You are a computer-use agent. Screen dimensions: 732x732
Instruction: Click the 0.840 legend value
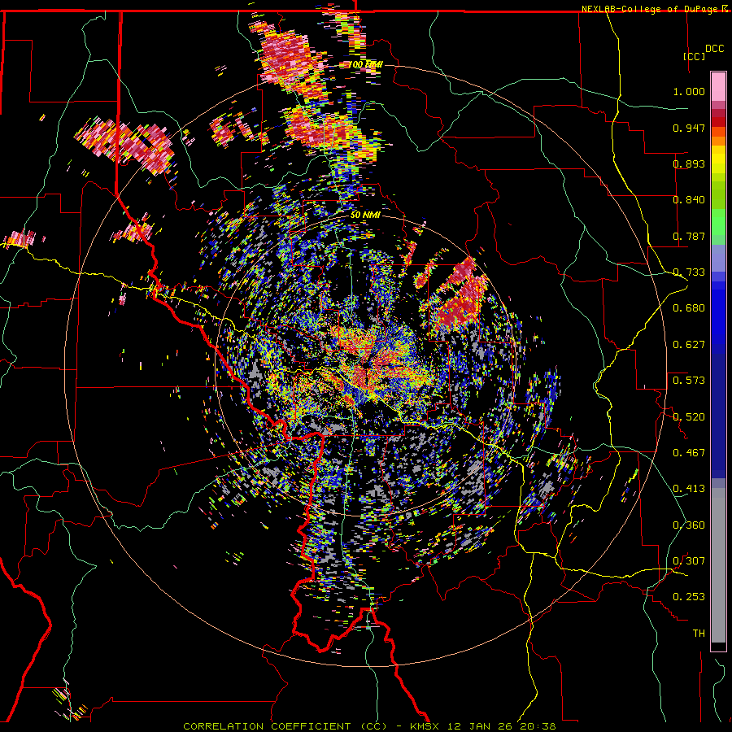689,200
